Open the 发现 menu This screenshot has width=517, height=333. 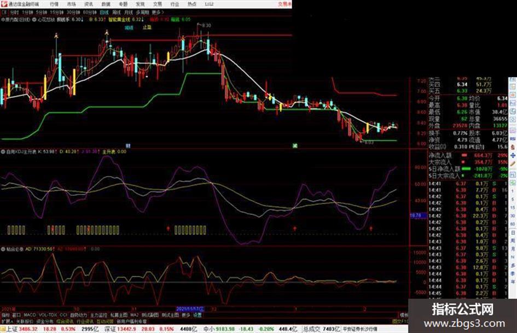pos(140,4)
